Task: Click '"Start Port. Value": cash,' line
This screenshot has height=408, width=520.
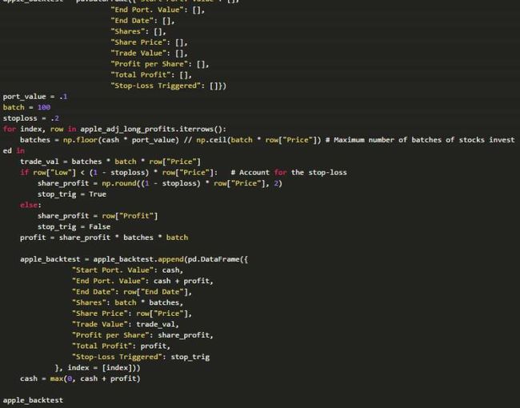Action: pyautogui.click(x=127, y=270)
